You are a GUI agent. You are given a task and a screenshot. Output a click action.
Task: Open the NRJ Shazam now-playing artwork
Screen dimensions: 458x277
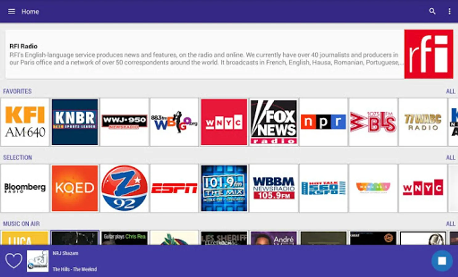pyautogui.click(x=38, y=261)
